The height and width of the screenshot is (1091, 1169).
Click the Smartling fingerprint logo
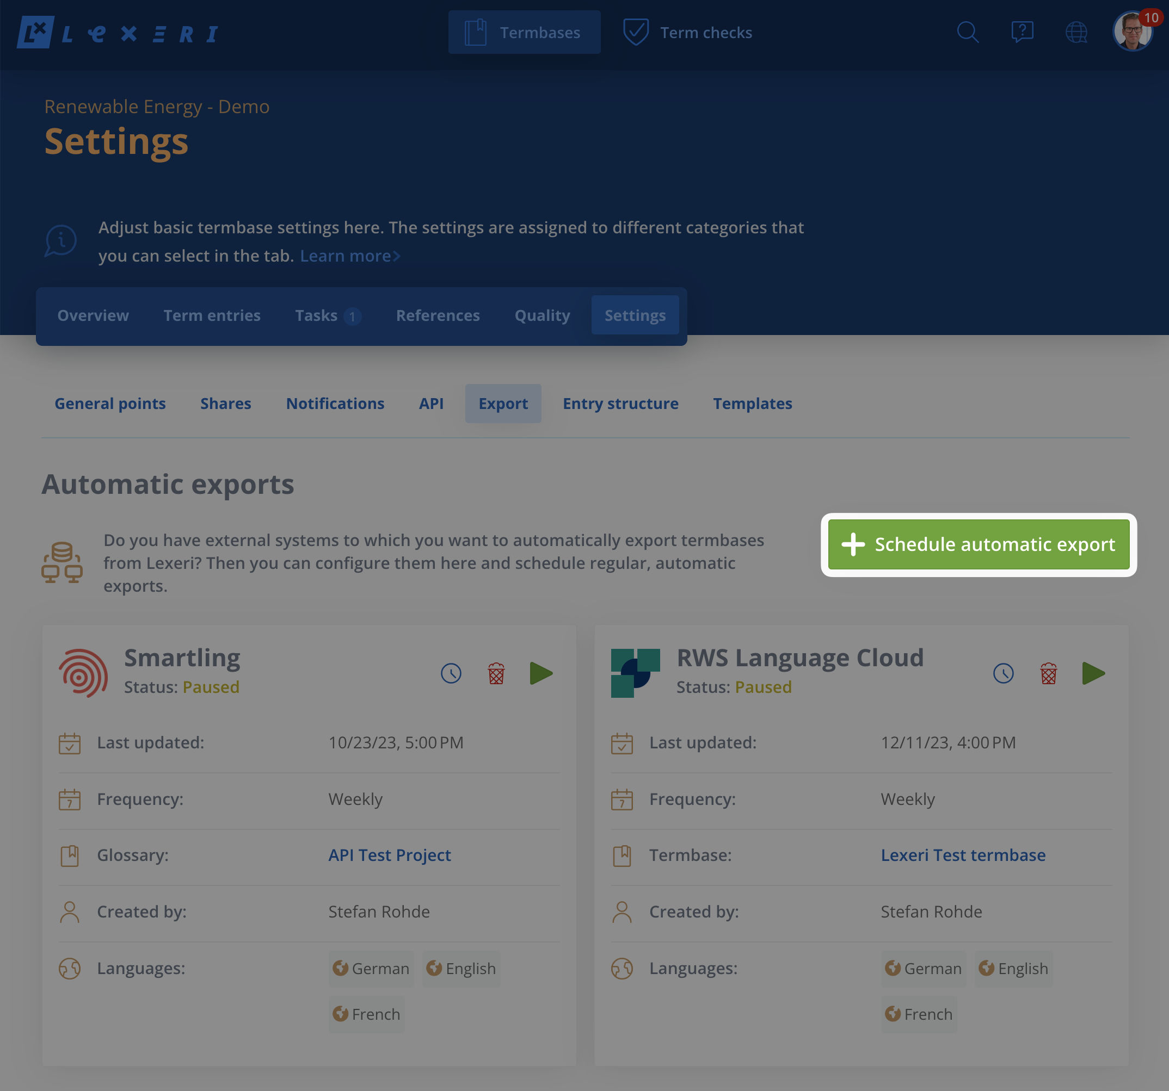pyautogui.click(x=83, y=673)
